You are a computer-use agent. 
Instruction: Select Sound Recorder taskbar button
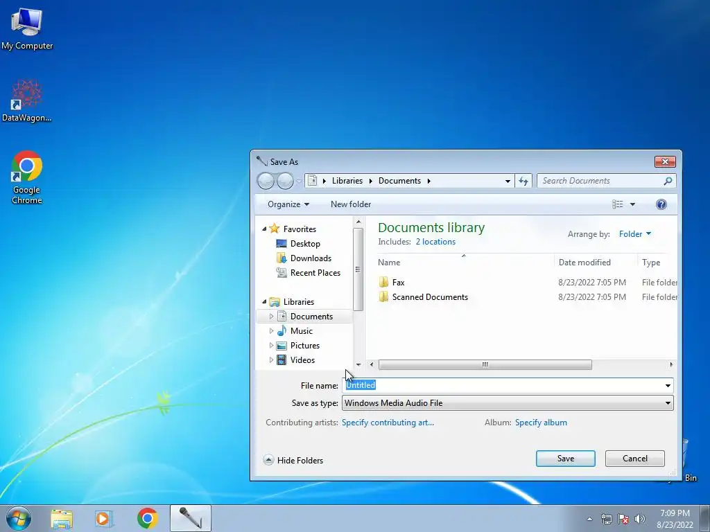(191, 518)
